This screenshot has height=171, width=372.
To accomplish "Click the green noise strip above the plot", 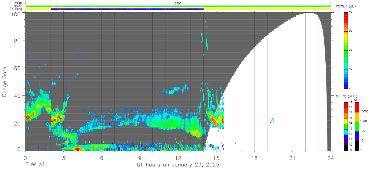I will [179, 6].
